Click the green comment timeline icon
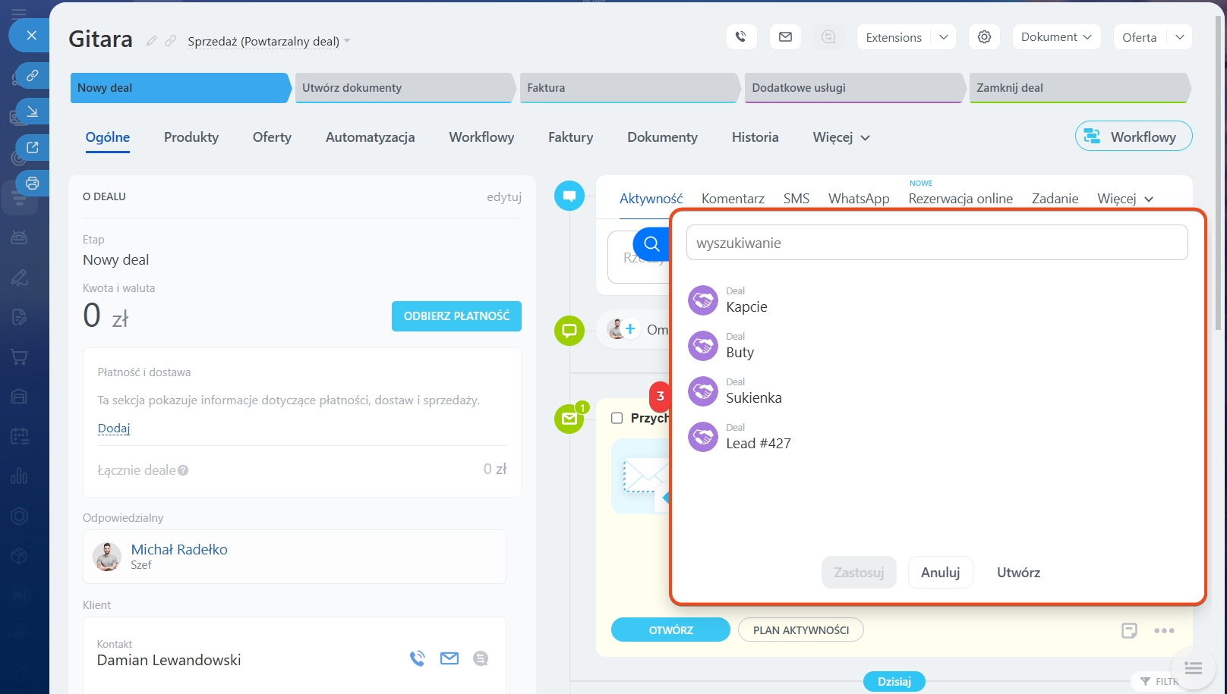 point(569,331)
